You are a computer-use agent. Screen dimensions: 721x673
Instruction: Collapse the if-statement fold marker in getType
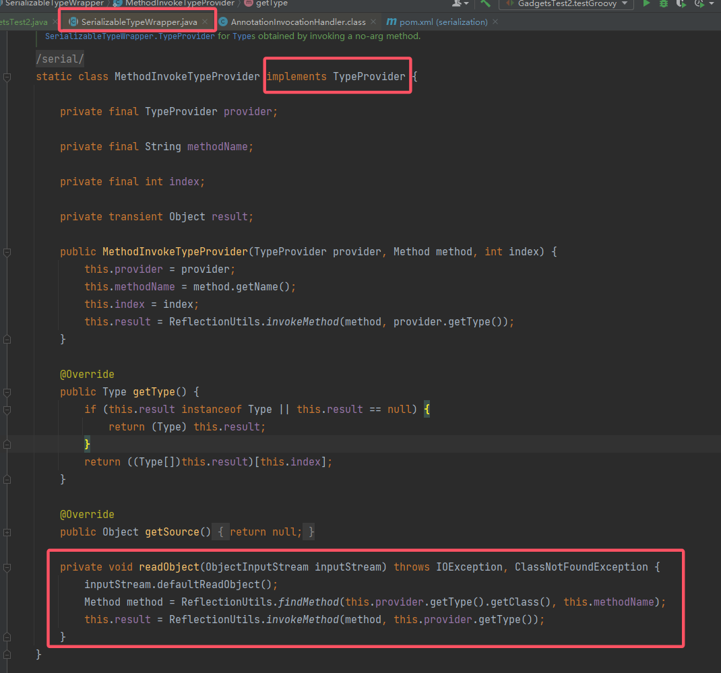[x=7, y=410]
